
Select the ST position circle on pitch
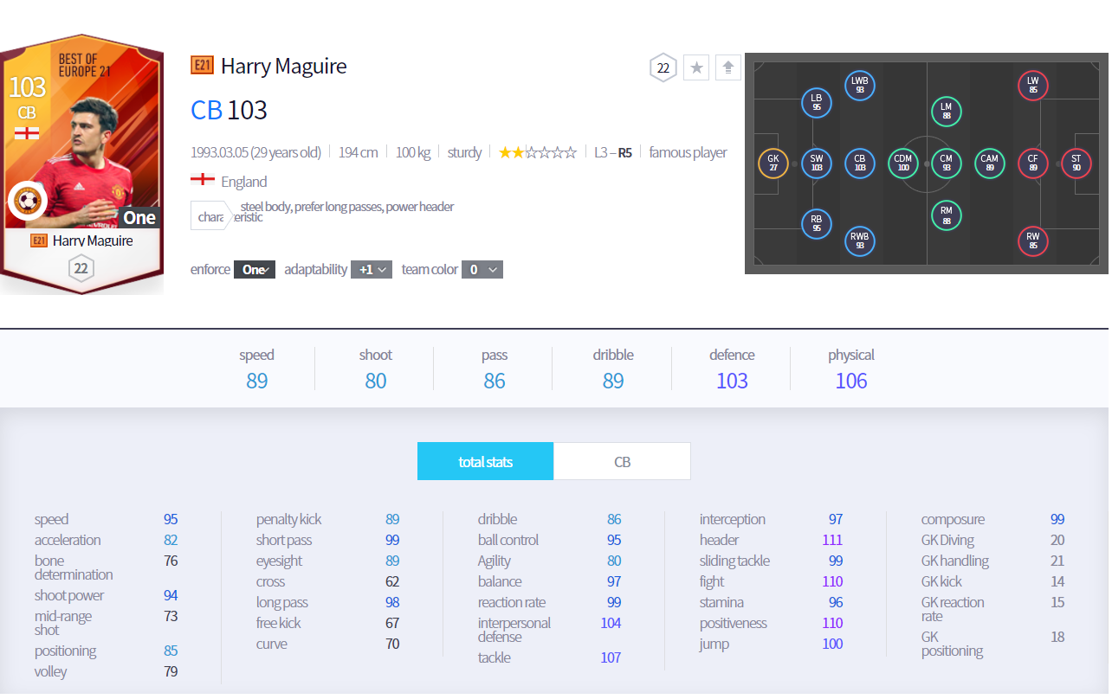1076,163
